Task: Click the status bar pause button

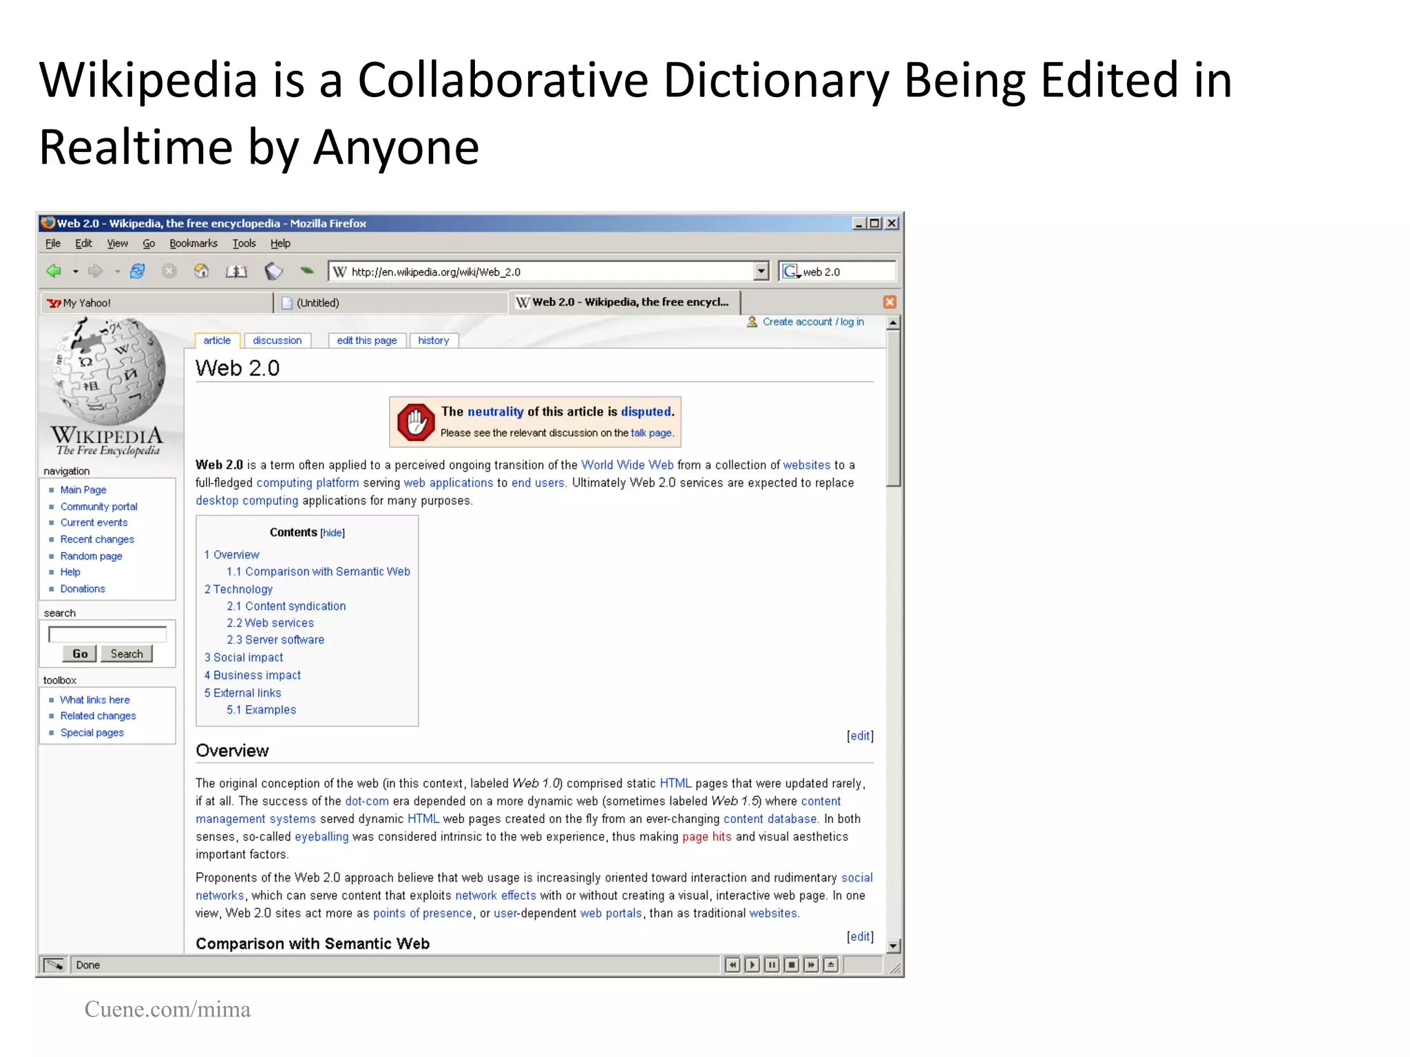Action: tap(772, 965)
